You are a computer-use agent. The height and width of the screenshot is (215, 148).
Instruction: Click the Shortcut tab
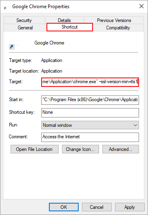tap(70, 27)
